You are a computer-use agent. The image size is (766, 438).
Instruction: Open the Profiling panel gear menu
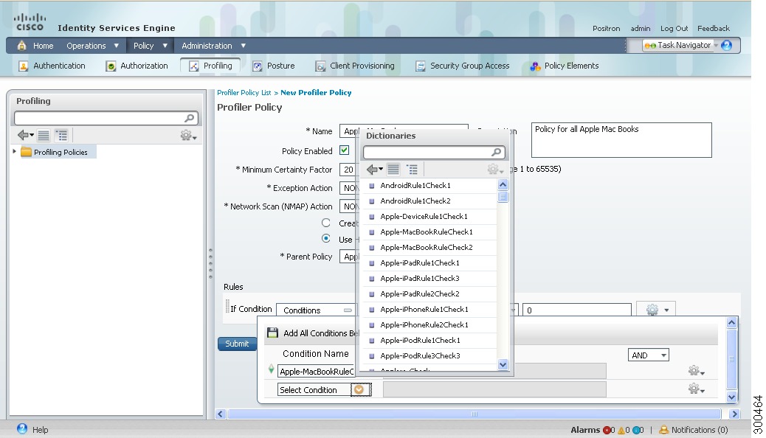coord(188,135)
